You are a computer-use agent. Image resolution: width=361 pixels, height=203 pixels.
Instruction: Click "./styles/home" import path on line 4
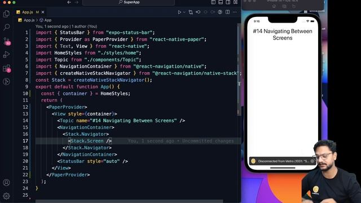pos(118,53)
